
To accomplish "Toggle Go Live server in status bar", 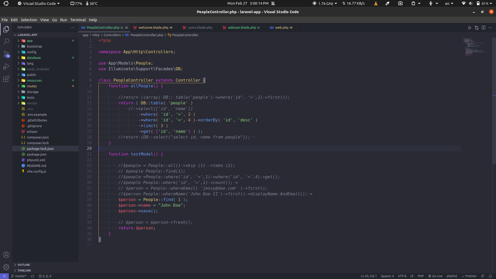I will [435, 276].
